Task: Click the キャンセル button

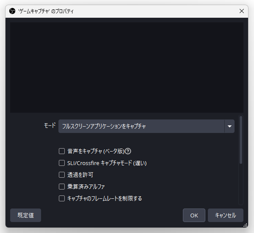Action: [226, 215]
